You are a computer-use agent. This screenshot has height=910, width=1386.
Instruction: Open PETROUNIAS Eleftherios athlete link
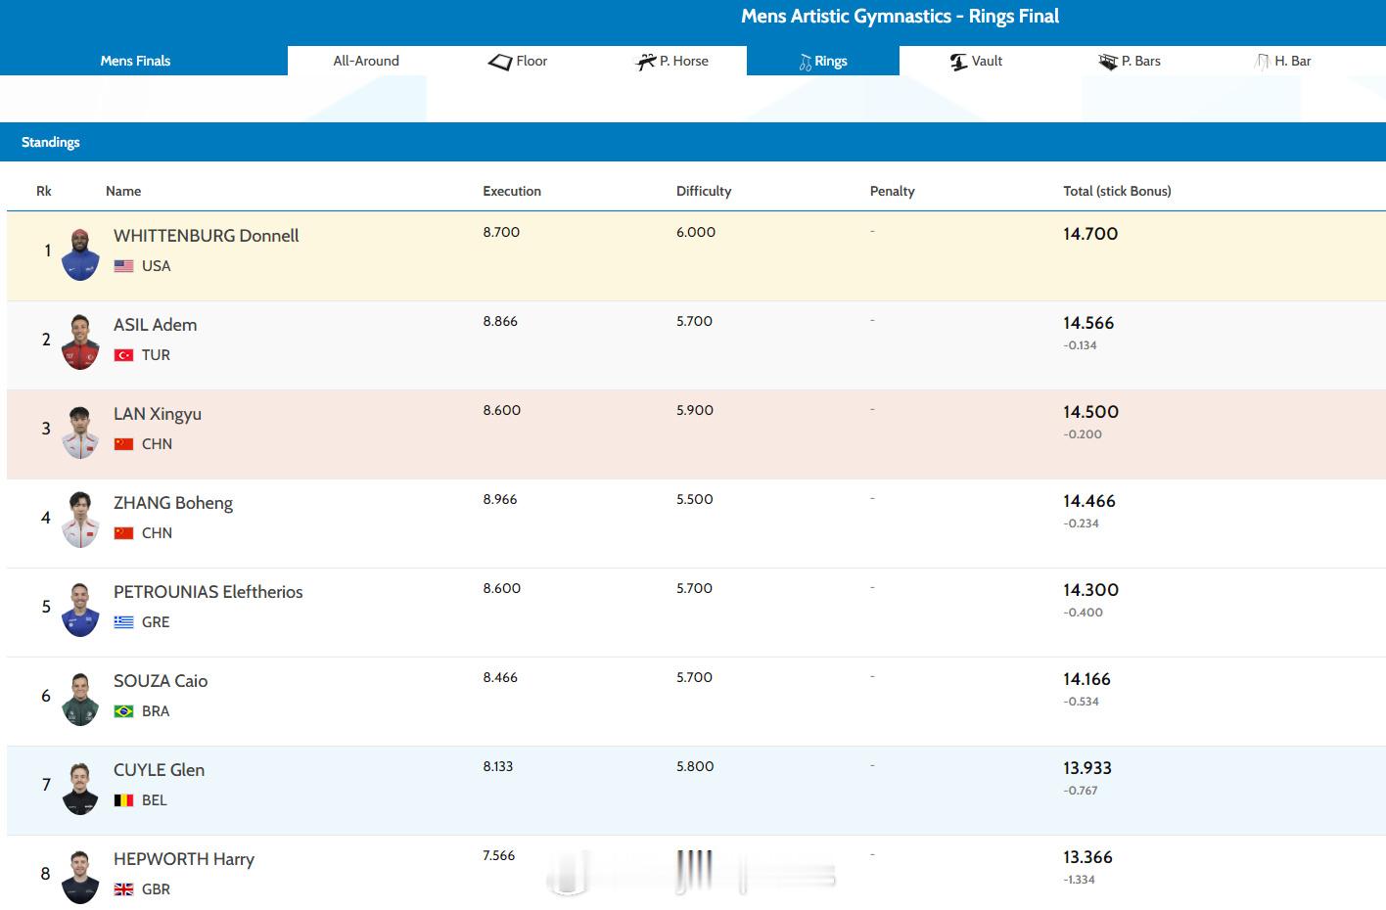coord(208,592)
